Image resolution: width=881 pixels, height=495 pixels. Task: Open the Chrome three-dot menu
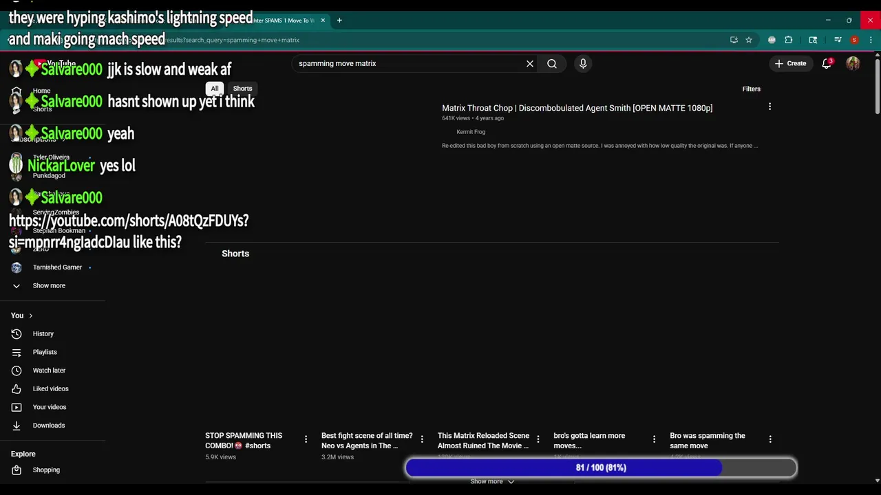(871, 40)
